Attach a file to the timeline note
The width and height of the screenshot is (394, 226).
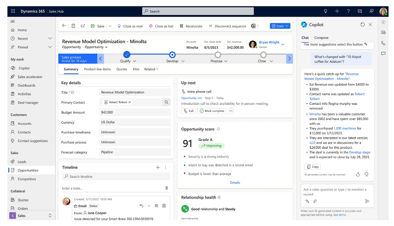coord(166,188)
